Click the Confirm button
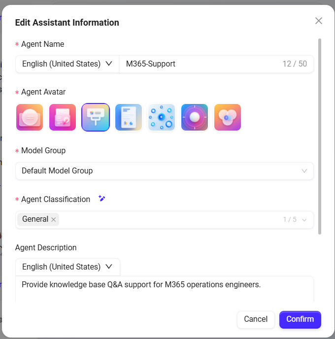335x339 pixels. coord(300,319)
